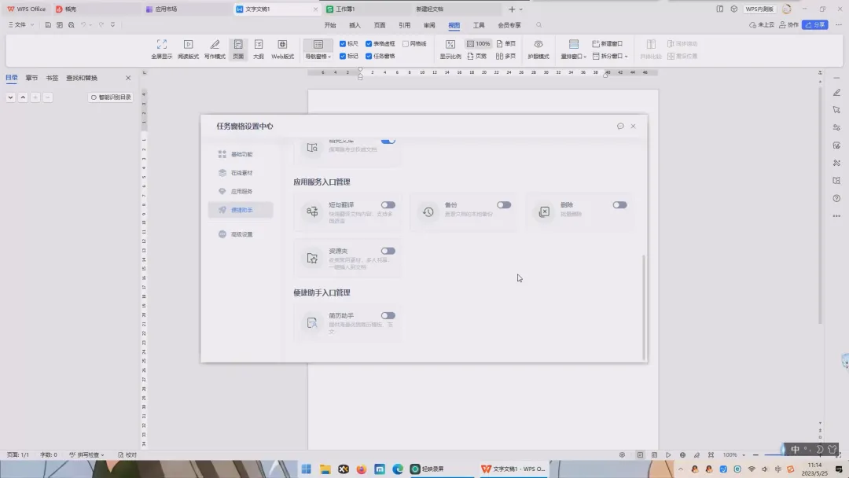Viewport: 849px width, 478px height.
Task: Select 应用服务 in settings sidebar
Action: tap(241, 192)
